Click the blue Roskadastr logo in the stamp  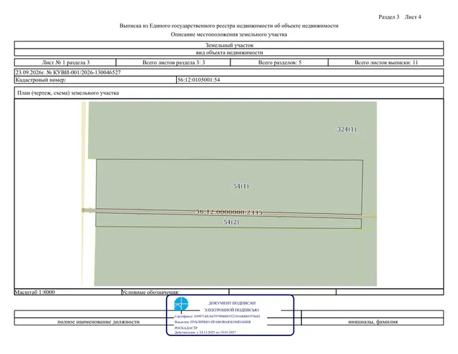pos(181,304)
